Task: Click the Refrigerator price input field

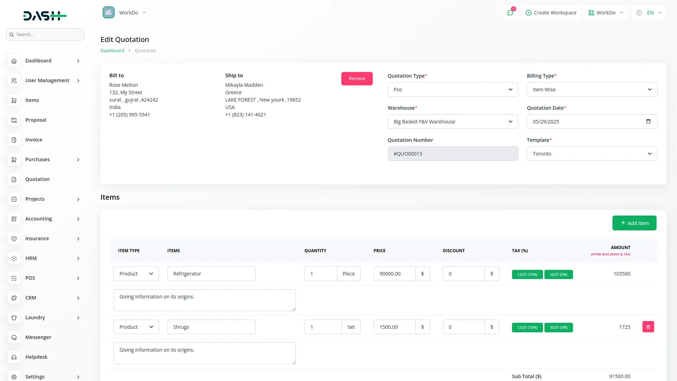Action: [x=394, y=274]
